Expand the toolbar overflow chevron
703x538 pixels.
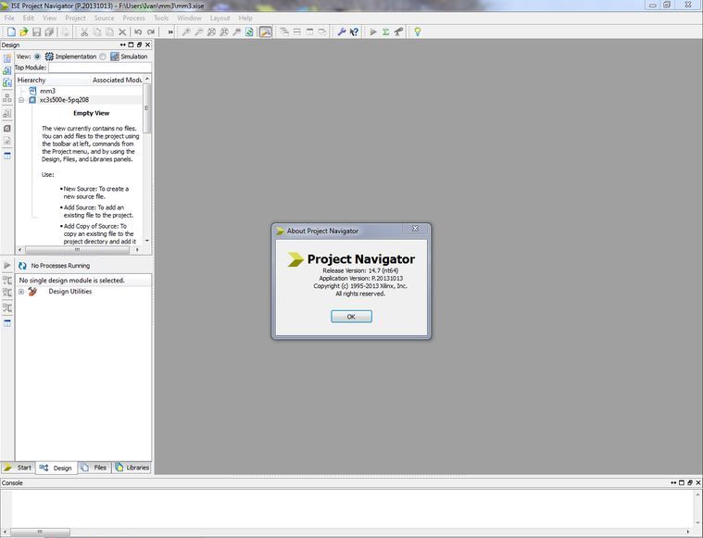click(x=170, y=31)
